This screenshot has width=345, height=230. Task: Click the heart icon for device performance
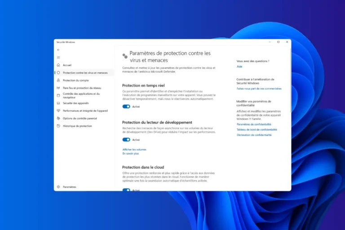(58, 111)
